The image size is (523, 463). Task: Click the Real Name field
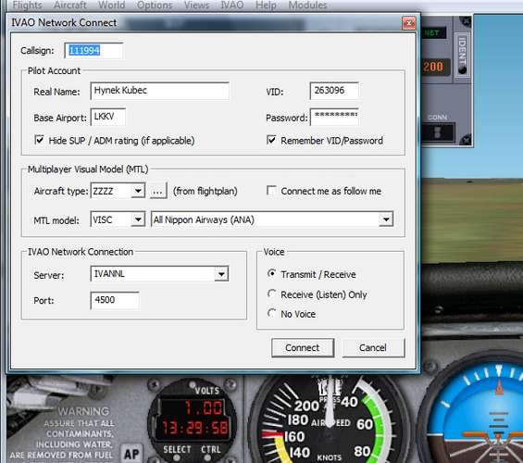pyautogui.click(x=160, y=91)
